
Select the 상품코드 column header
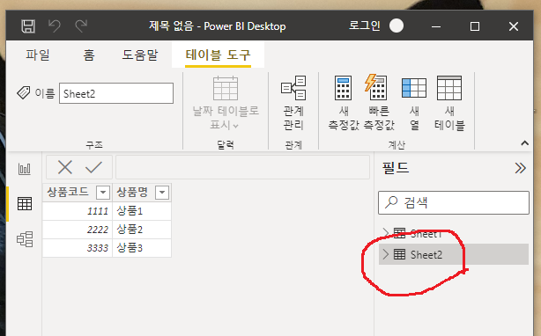(x=68, y=192)
